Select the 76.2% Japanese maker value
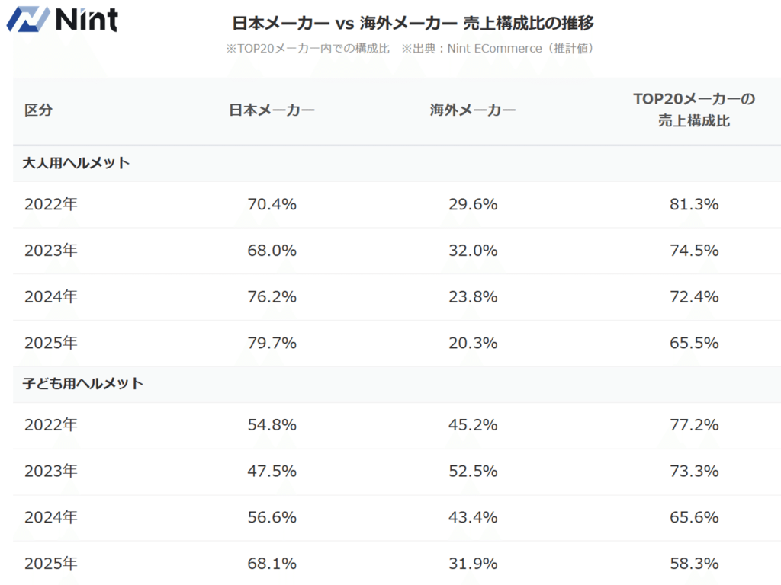 [272, 297]
